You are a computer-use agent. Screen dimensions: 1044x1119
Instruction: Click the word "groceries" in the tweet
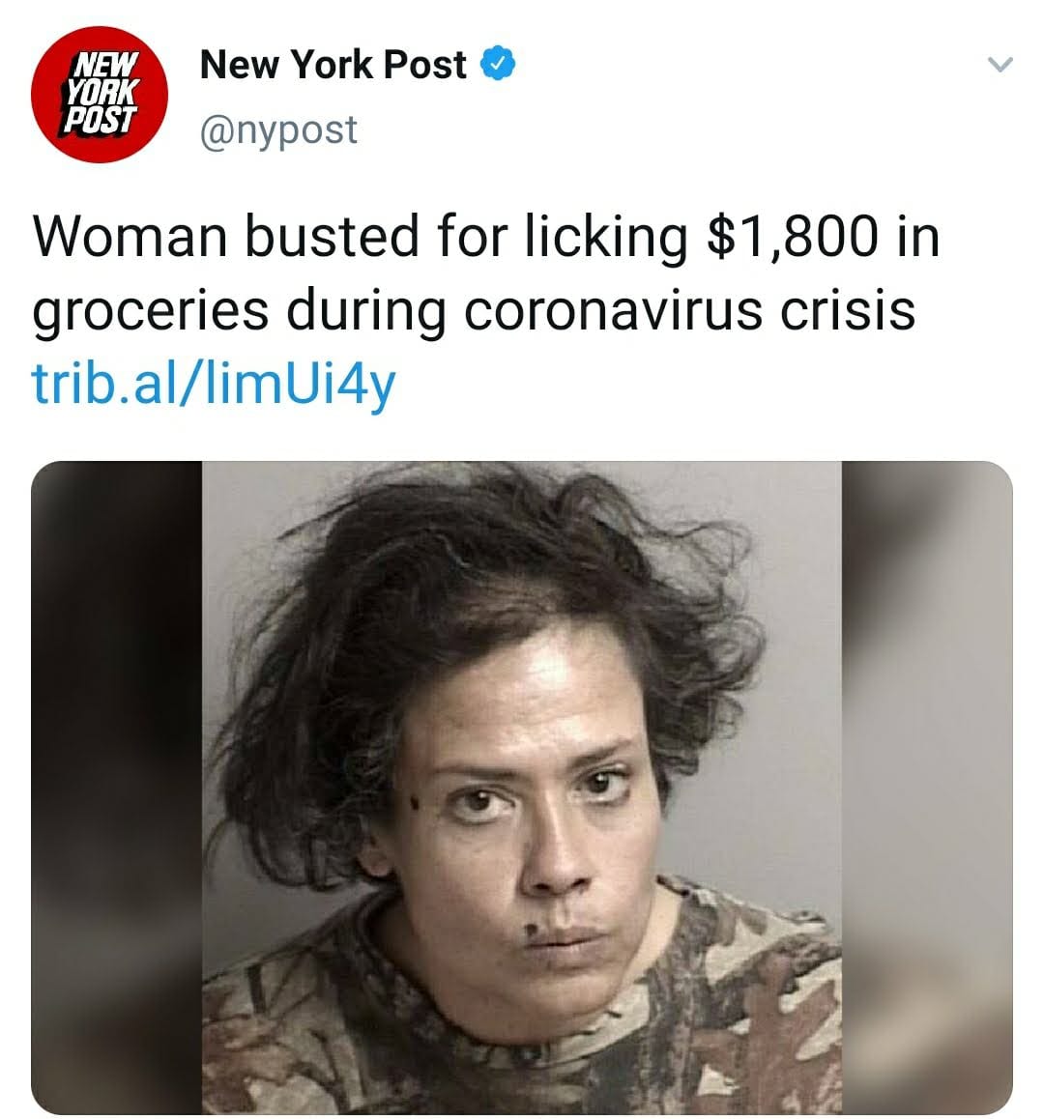pyautogui.click(x=151, y=314)
